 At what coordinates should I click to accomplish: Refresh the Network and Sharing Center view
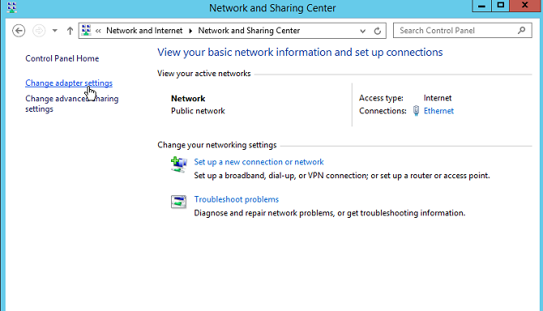click(378, 31)
